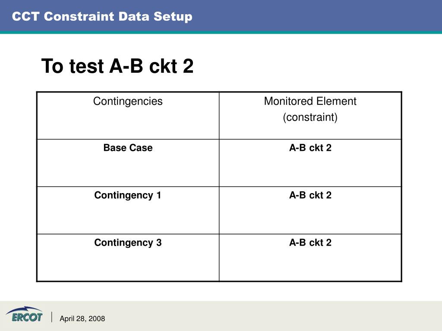Screen dimensions: 442x331
Task: Click A-B ckt 2 in Contingency 1 row
Action: pos(310,195)
